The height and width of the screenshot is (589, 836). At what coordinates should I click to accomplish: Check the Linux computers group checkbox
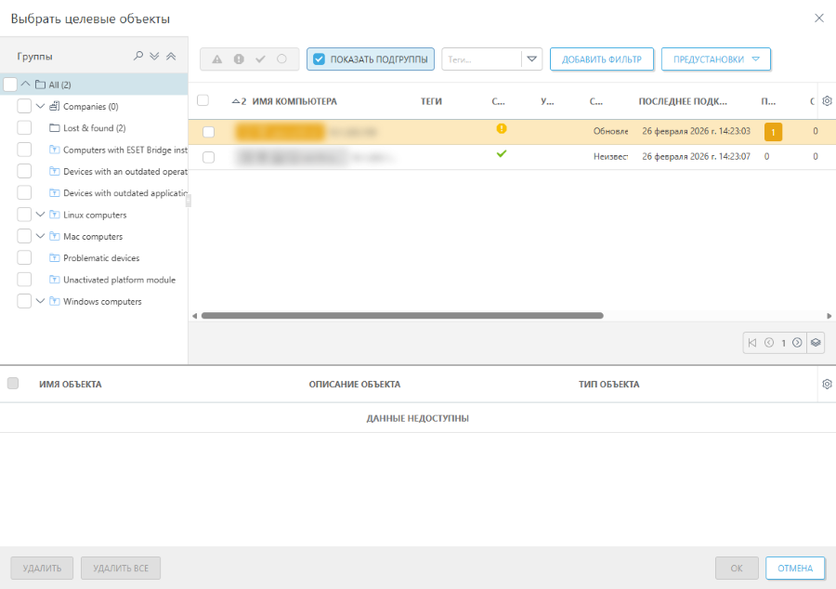(x=24, y=215)
